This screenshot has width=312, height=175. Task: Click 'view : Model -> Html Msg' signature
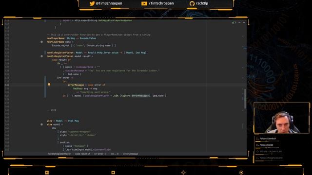point(63,121)
